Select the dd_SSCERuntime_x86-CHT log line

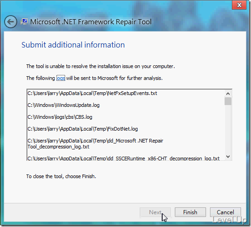coord(123,158)
